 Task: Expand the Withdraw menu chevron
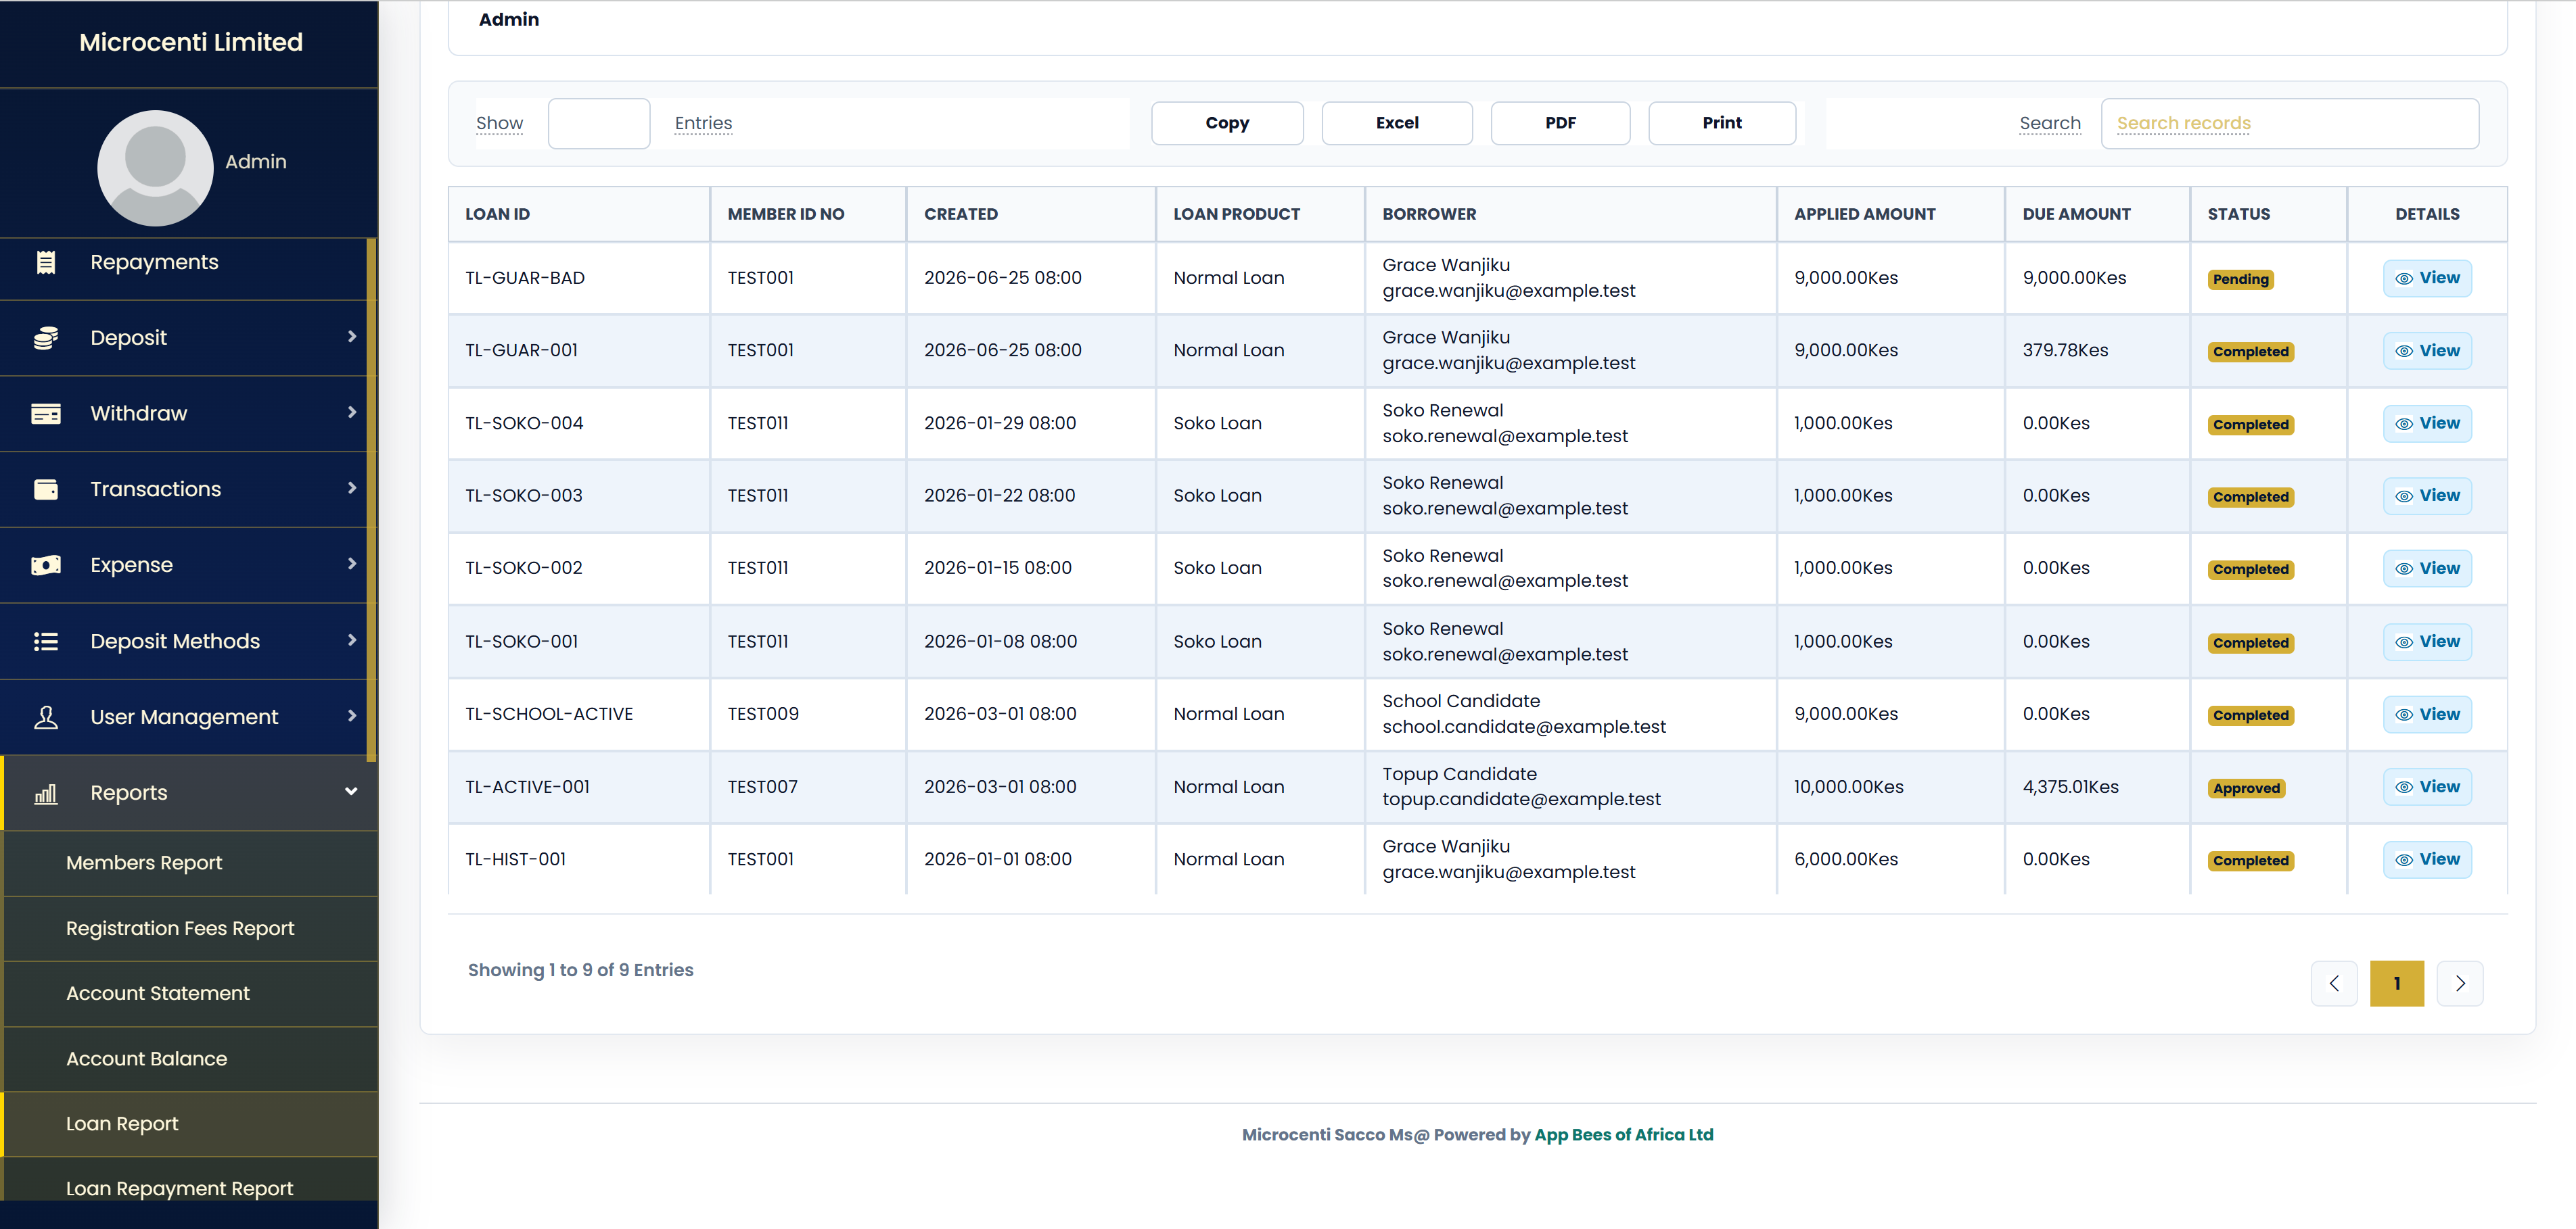352,412
